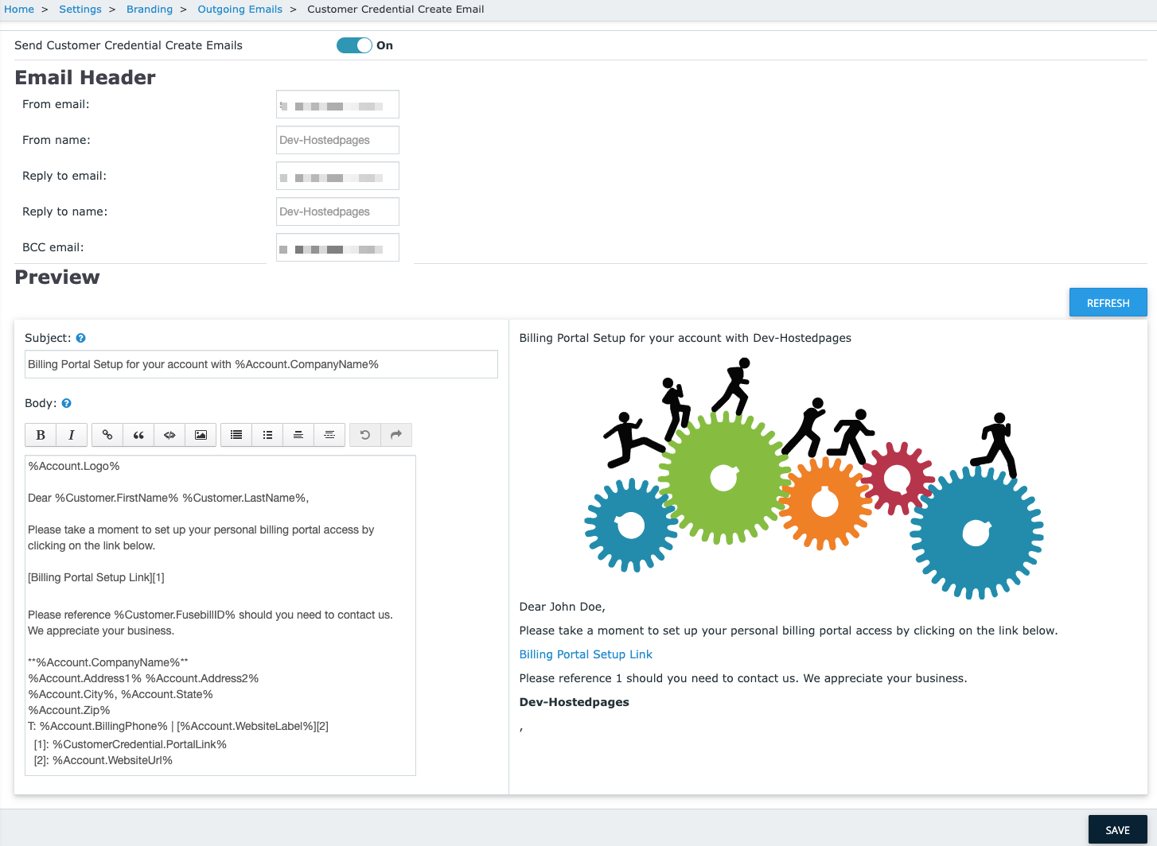Insert a blockquote using the quote icon
Screen dimensions: 1157x846
coord(138,435)
